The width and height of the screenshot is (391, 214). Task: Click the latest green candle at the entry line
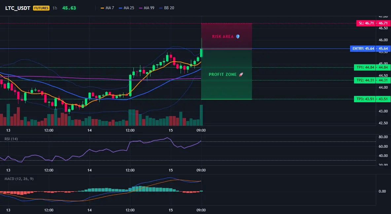(x=201, y=52)
